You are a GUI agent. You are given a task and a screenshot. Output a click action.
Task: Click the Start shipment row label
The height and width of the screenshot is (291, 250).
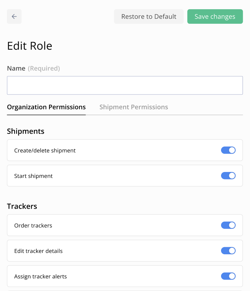tap(33, 176)
